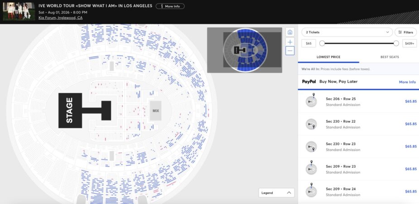Expand the Legend panel
The image size is (419, 204).
[276, 193]
